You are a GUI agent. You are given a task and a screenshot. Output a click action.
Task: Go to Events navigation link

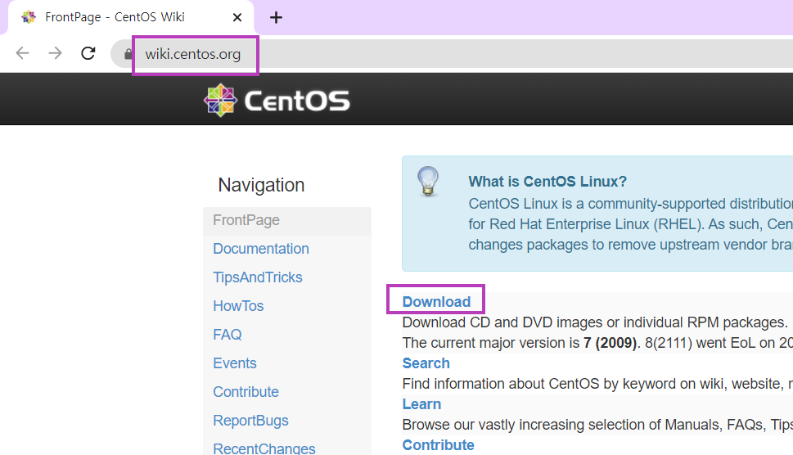235,363
